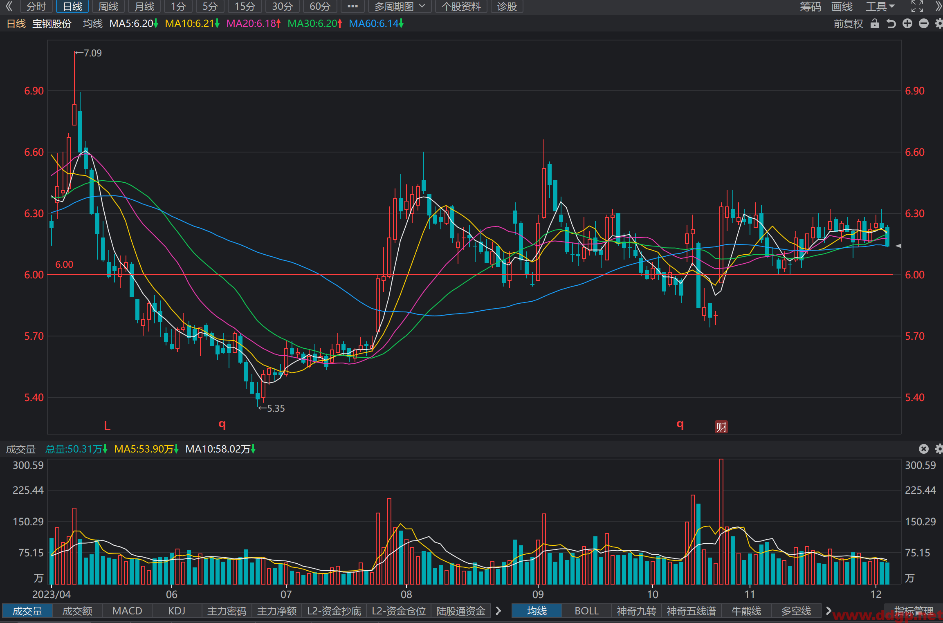Image resolution: width=943 pixels, height=623 pixels.
Task: Toggle 画线 drawing mode
Action: (x=842, y=7)
